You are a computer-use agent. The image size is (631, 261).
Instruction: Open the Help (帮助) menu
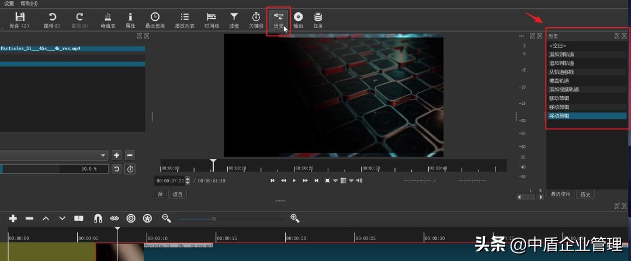click(29, 3)
